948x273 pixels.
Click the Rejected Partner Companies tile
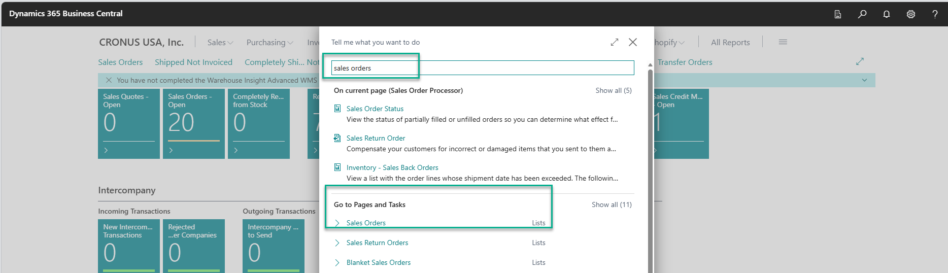[194, 246]
